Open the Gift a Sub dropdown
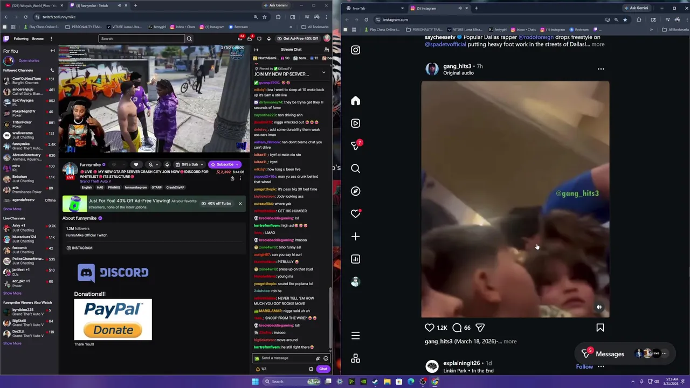Image resolution: width=690 pixels, height=388 pixels. [189, 165]
